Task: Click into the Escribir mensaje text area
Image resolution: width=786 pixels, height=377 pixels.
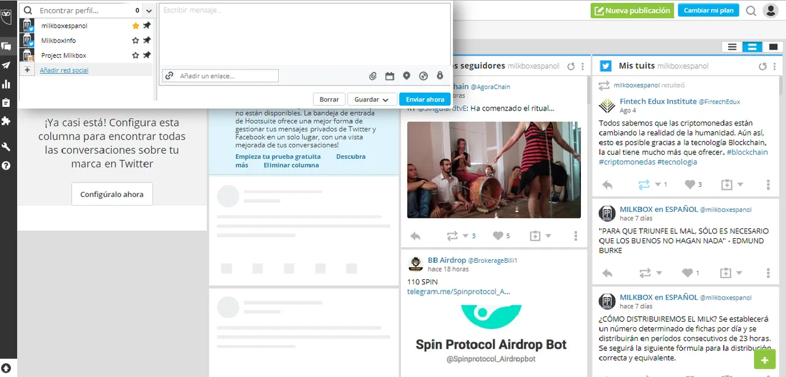Action: point(305,34)
